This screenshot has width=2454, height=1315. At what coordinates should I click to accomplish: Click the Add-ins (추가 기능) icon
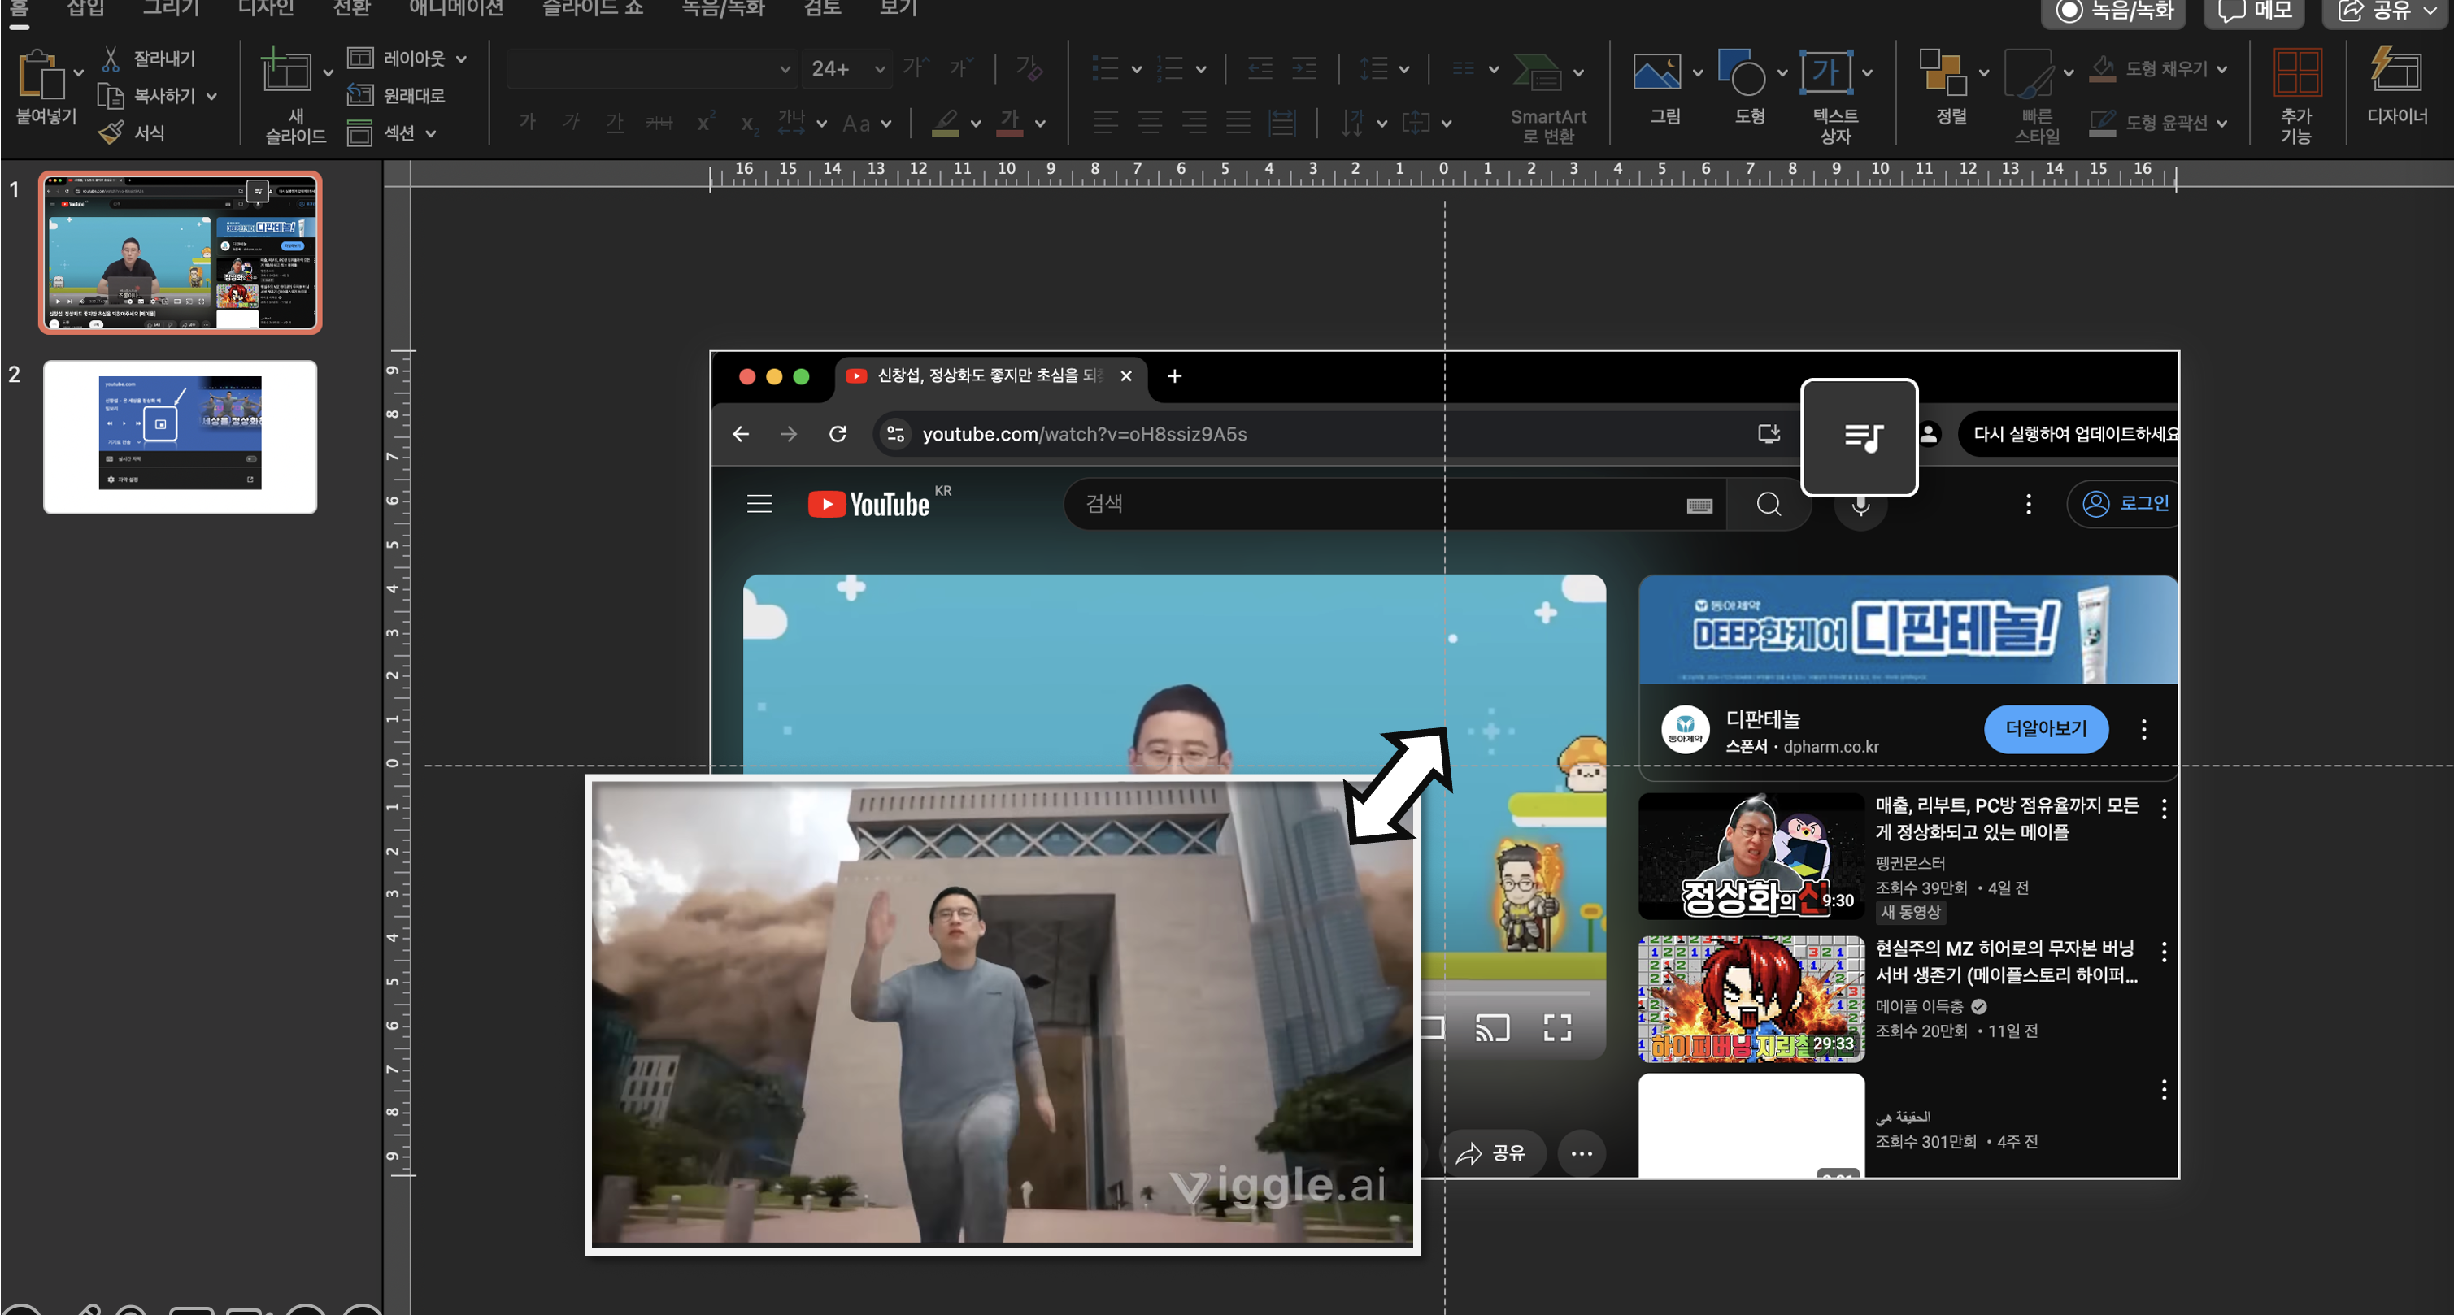2296,72
